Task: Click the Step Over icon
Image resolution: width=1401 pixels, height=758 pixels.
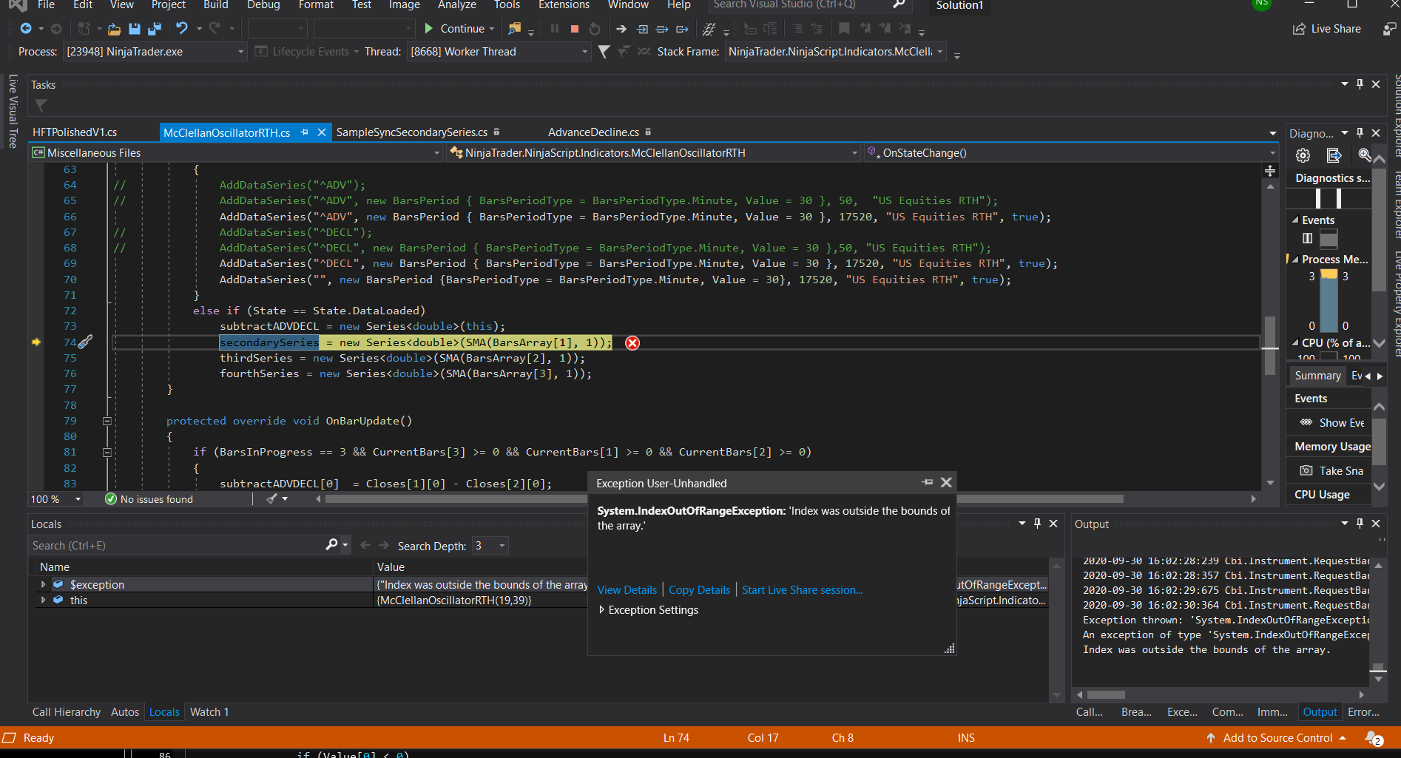Action: tap(662, 29)
